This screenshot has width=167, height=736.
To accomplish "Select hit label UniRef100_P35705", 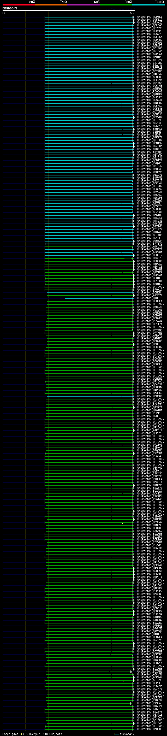I will pyautogui.click(x=150, y=686).
